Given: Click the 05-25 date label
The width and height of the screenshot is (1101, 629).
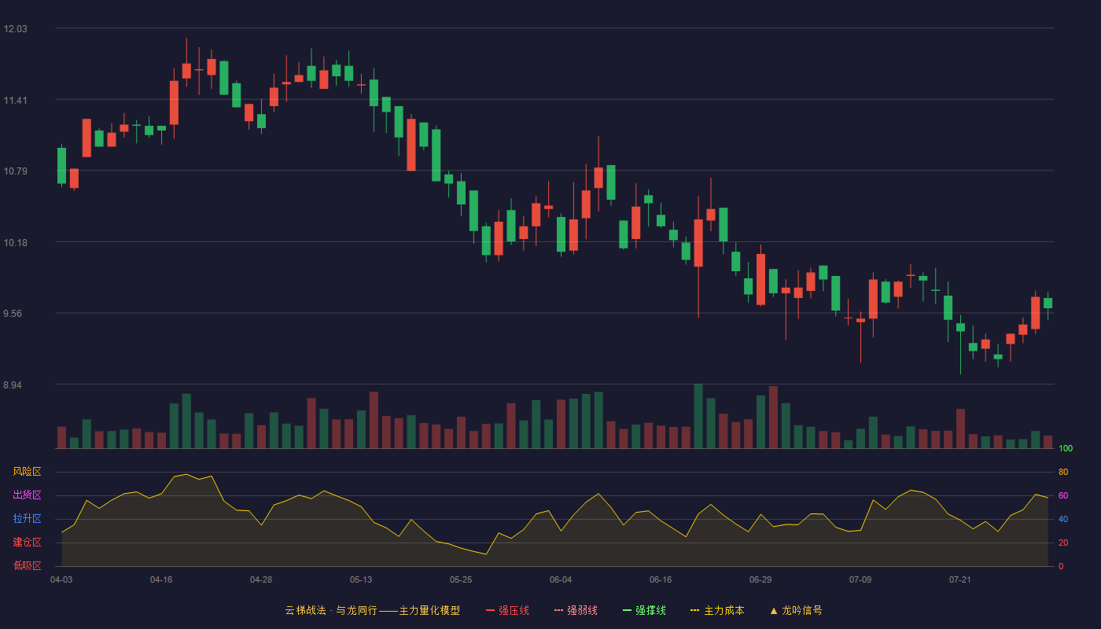Looking at the screenshot, I should coord(461,580).
